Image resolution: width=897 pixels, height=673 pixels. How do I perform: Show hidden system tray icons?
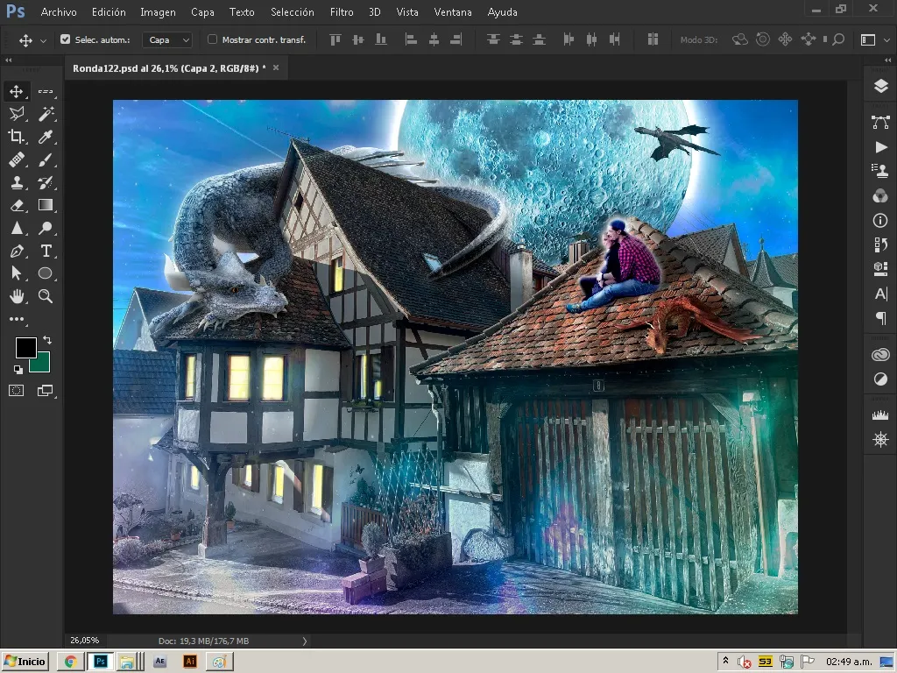pyautogui.click(x=725, y=662)
